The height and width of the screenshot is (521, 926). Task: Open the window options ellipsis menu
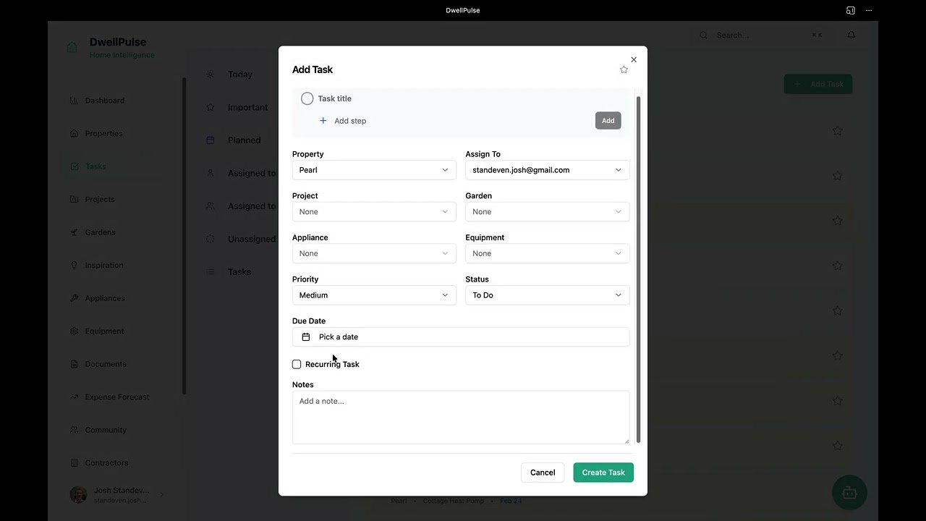tap(869, 10)
